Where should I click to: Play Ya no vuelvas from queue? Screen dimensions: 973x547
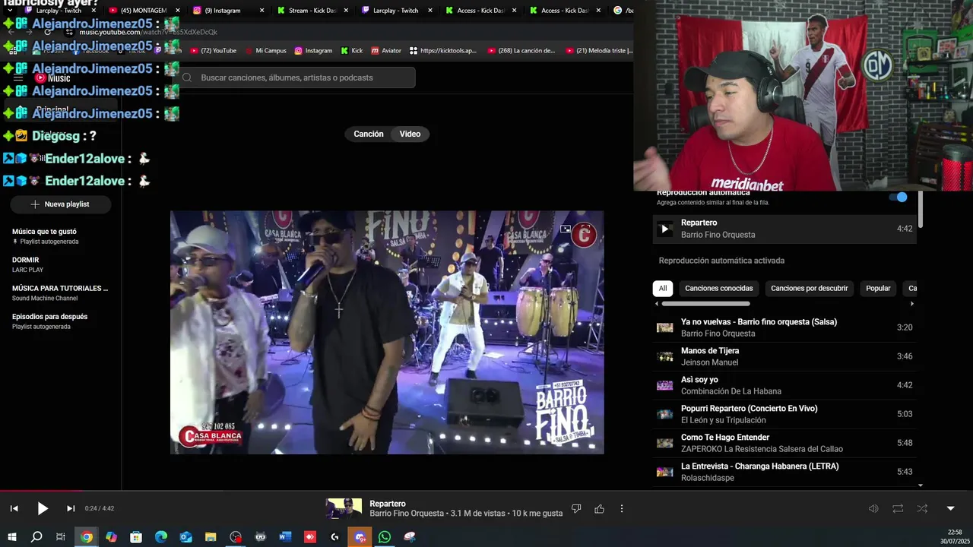[x=784, y=327]
